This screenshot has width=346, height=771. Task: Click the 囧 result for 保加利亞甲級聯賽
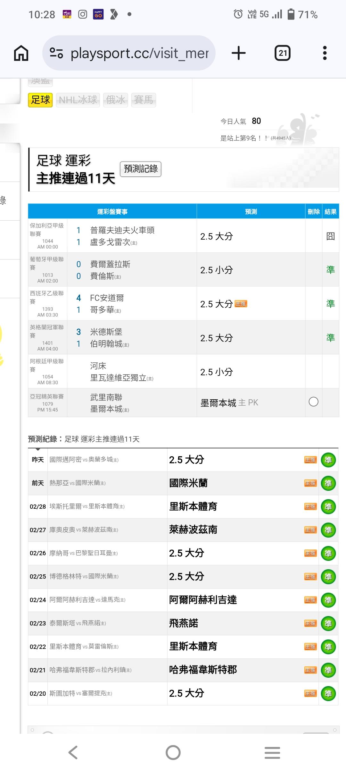330,236
